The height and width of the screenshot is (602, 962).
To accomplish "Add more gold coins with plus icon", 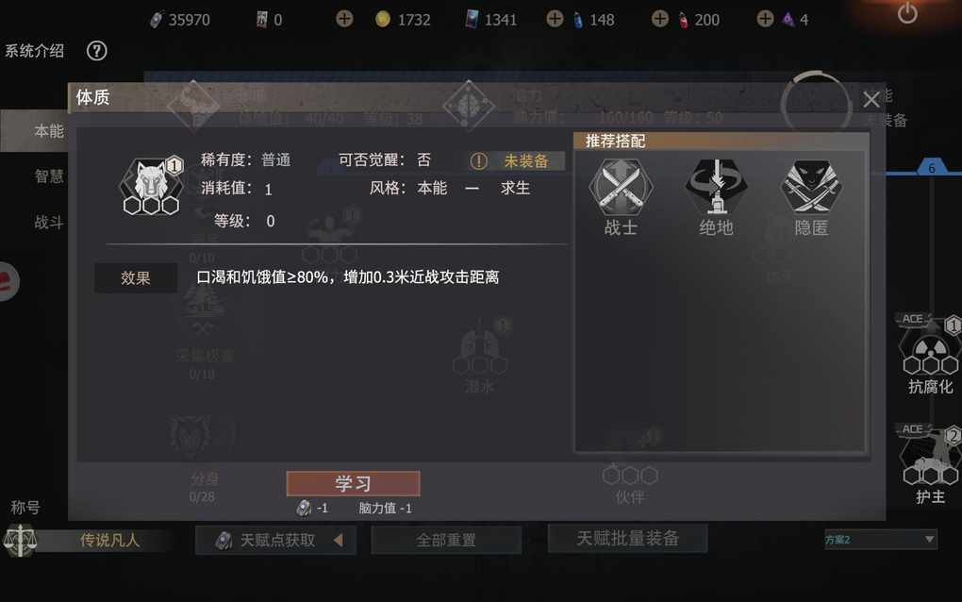I will pyautogui.click(x=345, y=19).
